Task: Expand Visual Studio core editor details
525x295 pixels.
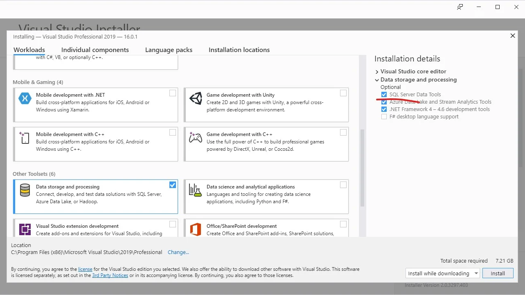Action: (377, 72)
